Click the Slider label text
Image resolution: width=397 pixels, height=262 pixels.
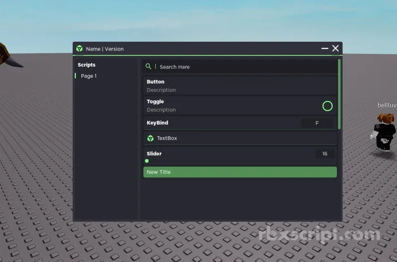[154, 154]
